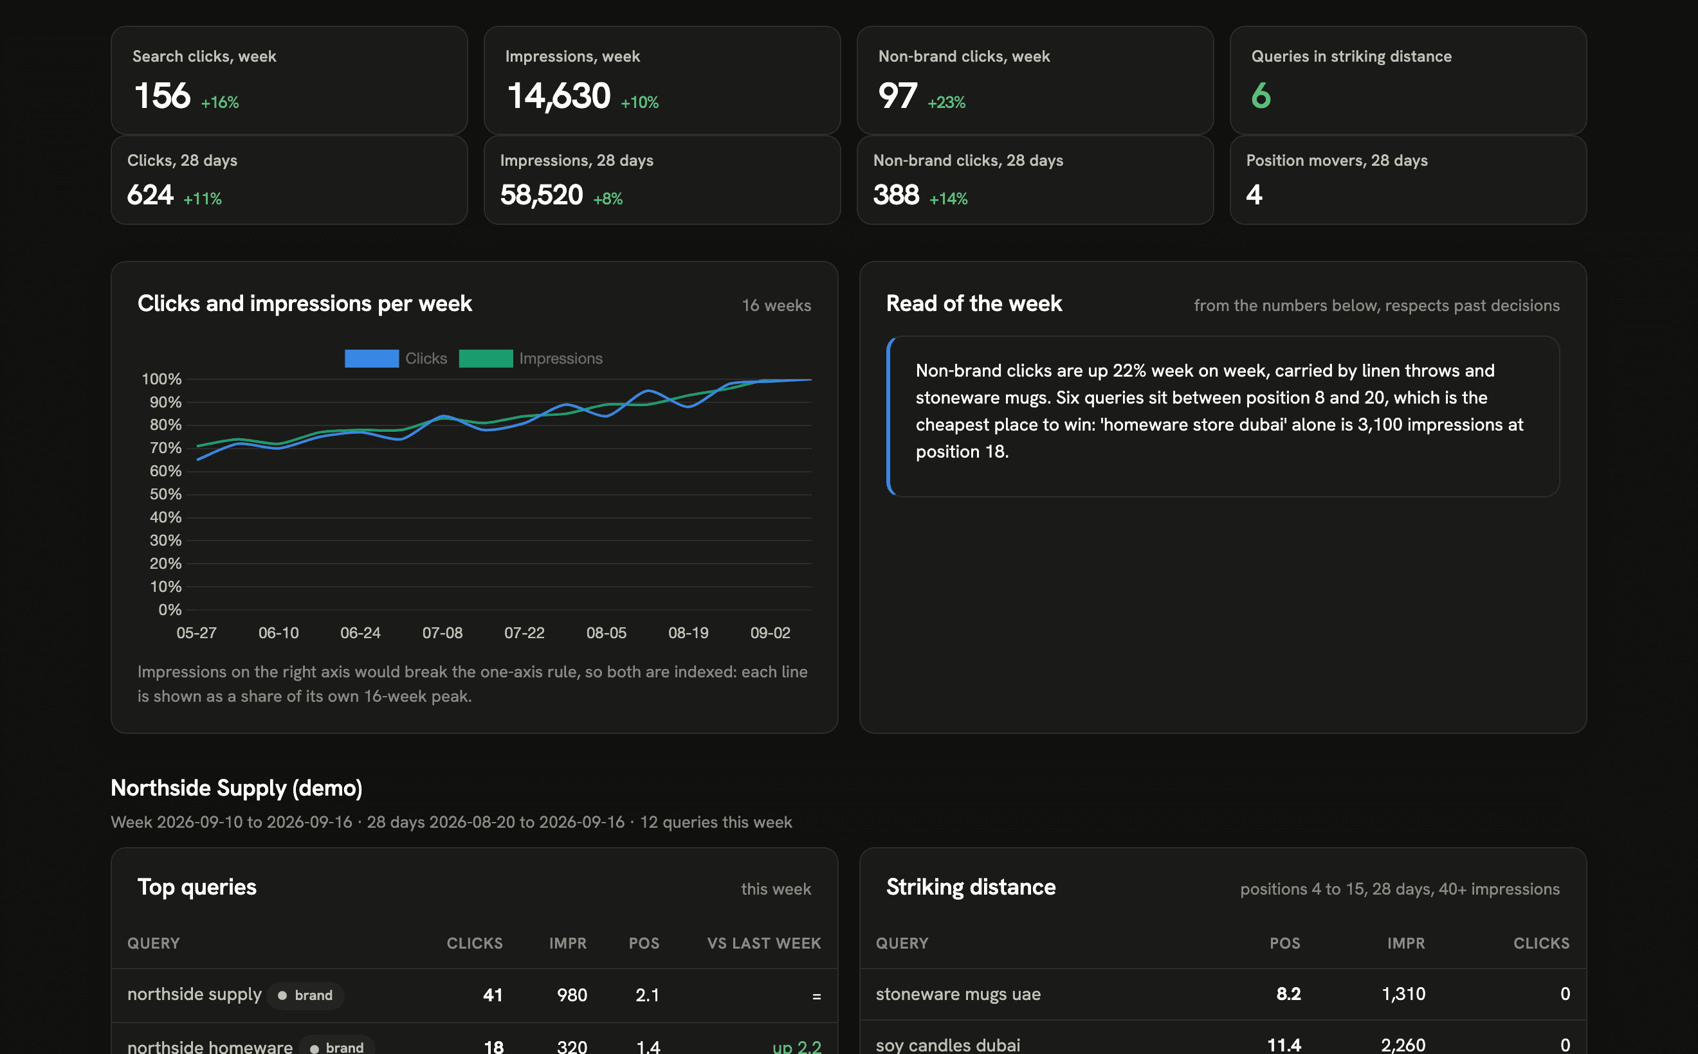Select the Non-brand clicks summary paragraph
The width and height of the screenshot is (1698, 1054).
[x=1221, y=411]
